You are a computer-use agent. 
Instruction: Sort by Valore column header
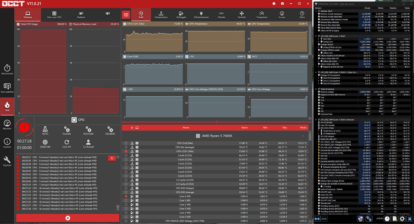(x=245, y=128)
